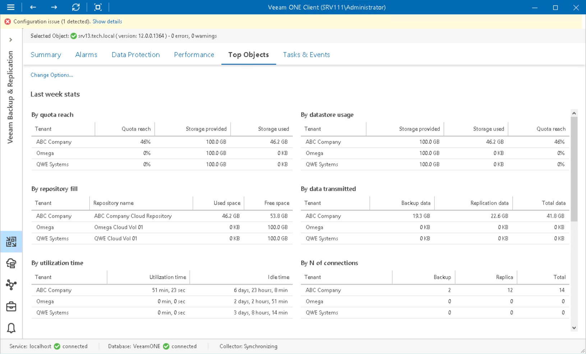Click the Database connected green check icon
586x354 pixels.
point(166,346)
